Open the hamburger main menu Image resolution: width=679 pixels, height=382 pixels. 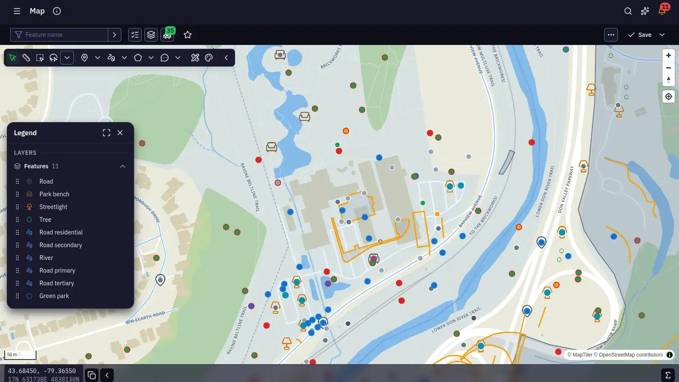pos(17,11)
